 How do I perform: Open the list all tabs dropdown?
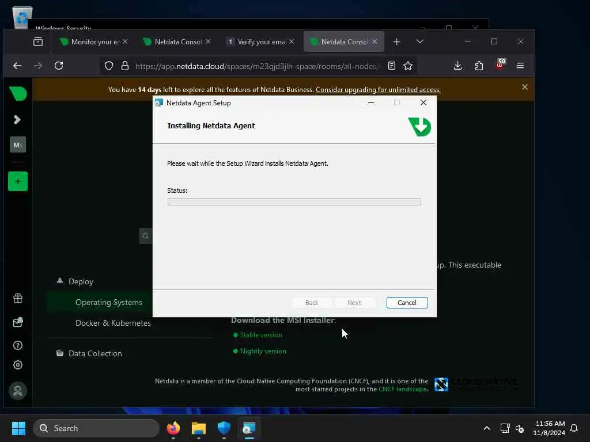pyautogui.click(x=420, y=41)
